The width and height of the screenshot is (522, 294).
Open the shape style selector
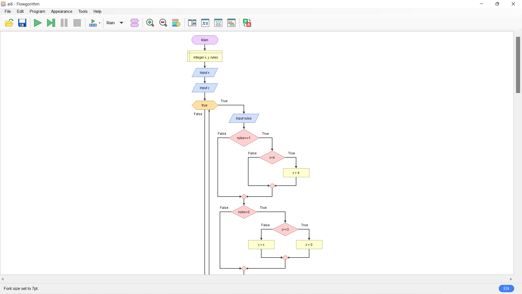(x=134, y=23)
